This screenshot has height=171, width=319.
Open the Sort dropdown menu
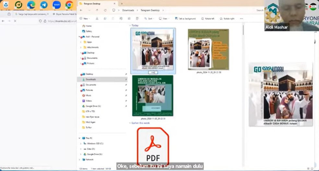[x=149, y=18]
